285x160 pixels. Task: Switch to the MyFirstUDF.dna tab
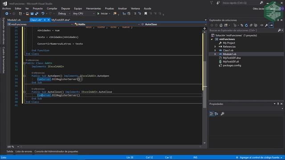point(61,20)
